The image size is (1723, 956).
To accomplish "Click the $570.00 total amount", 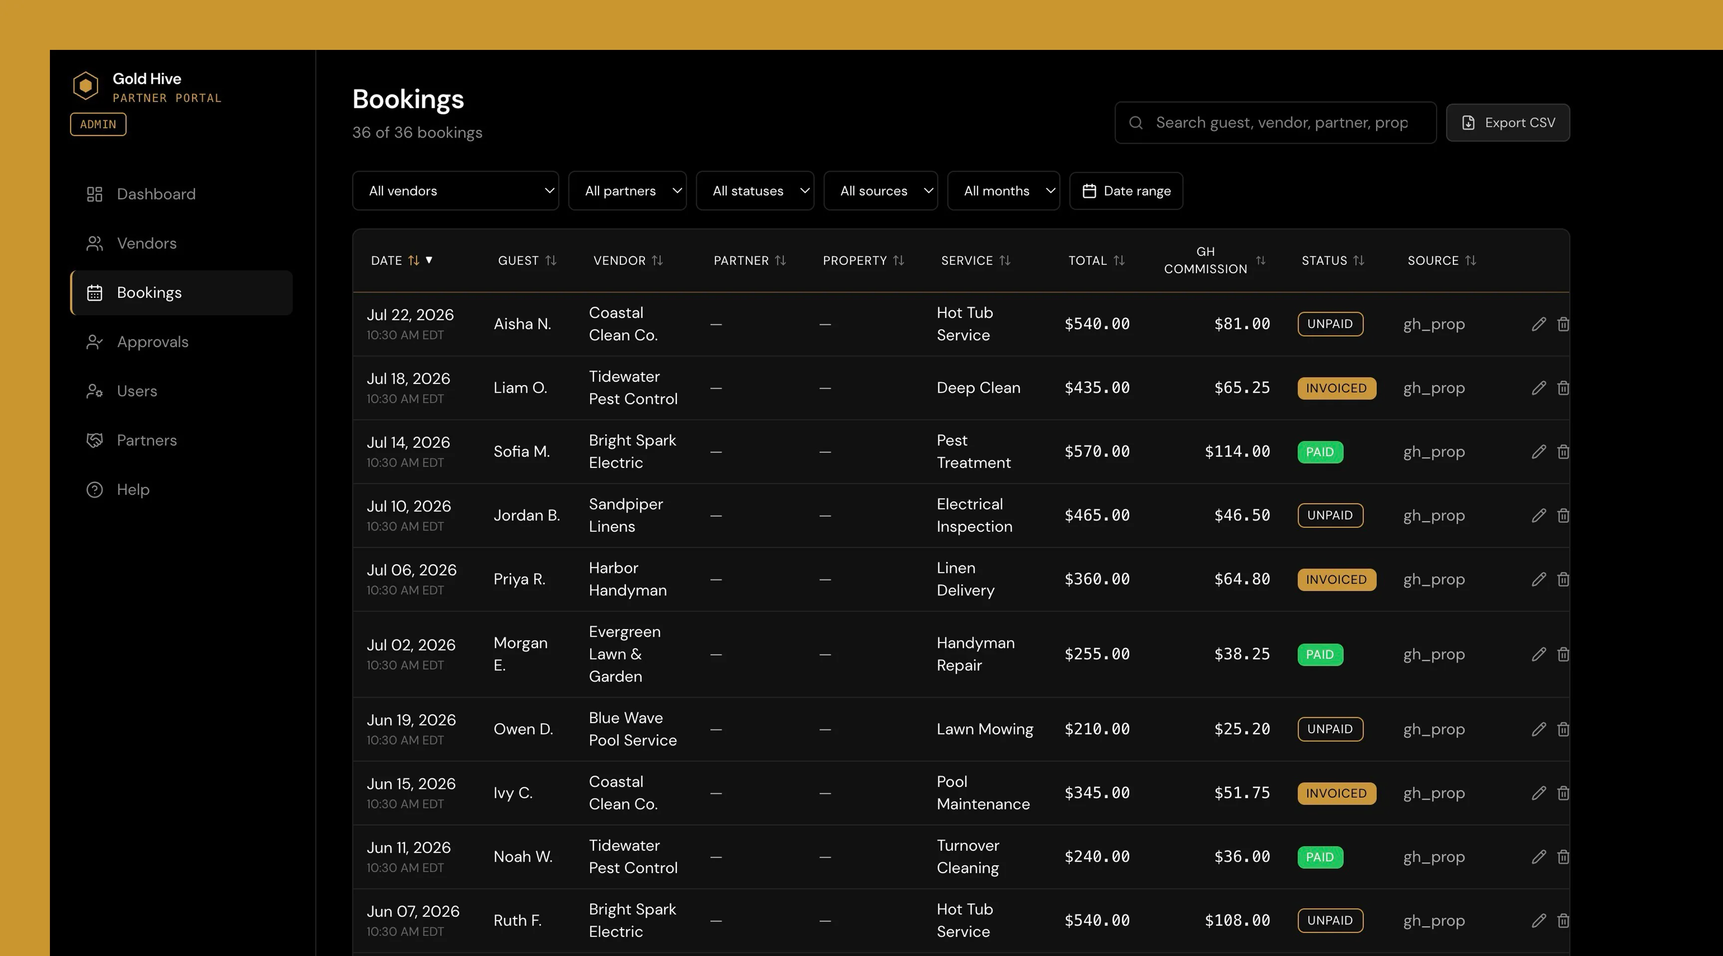I will click(1097, 452).
